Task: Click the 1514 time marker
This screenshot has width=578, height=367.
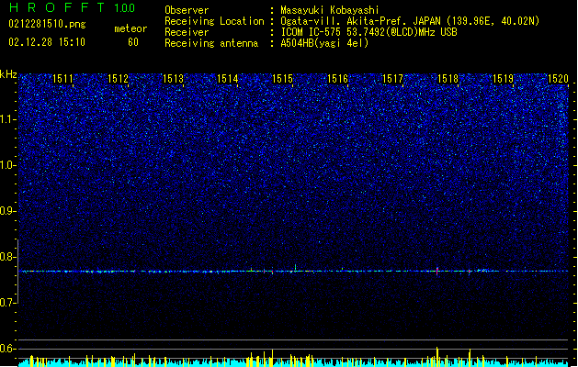Action: pos(228,78)
